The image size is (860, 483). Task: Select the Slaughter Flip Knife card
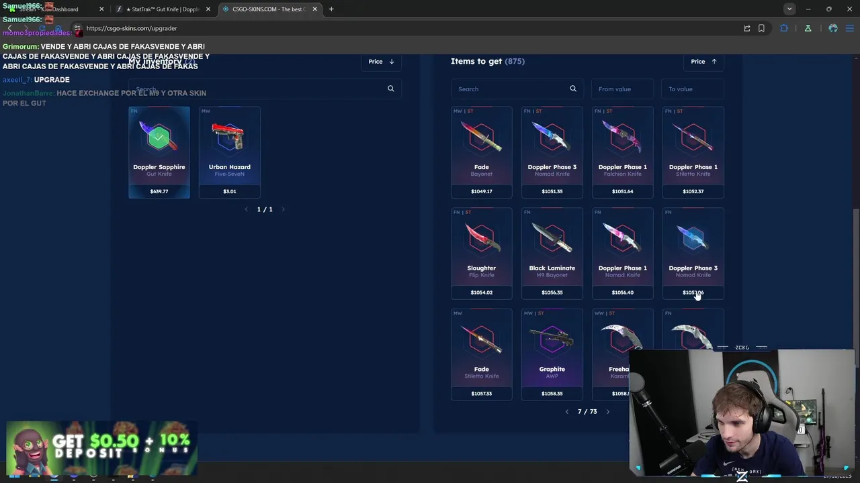click(482, 254)
